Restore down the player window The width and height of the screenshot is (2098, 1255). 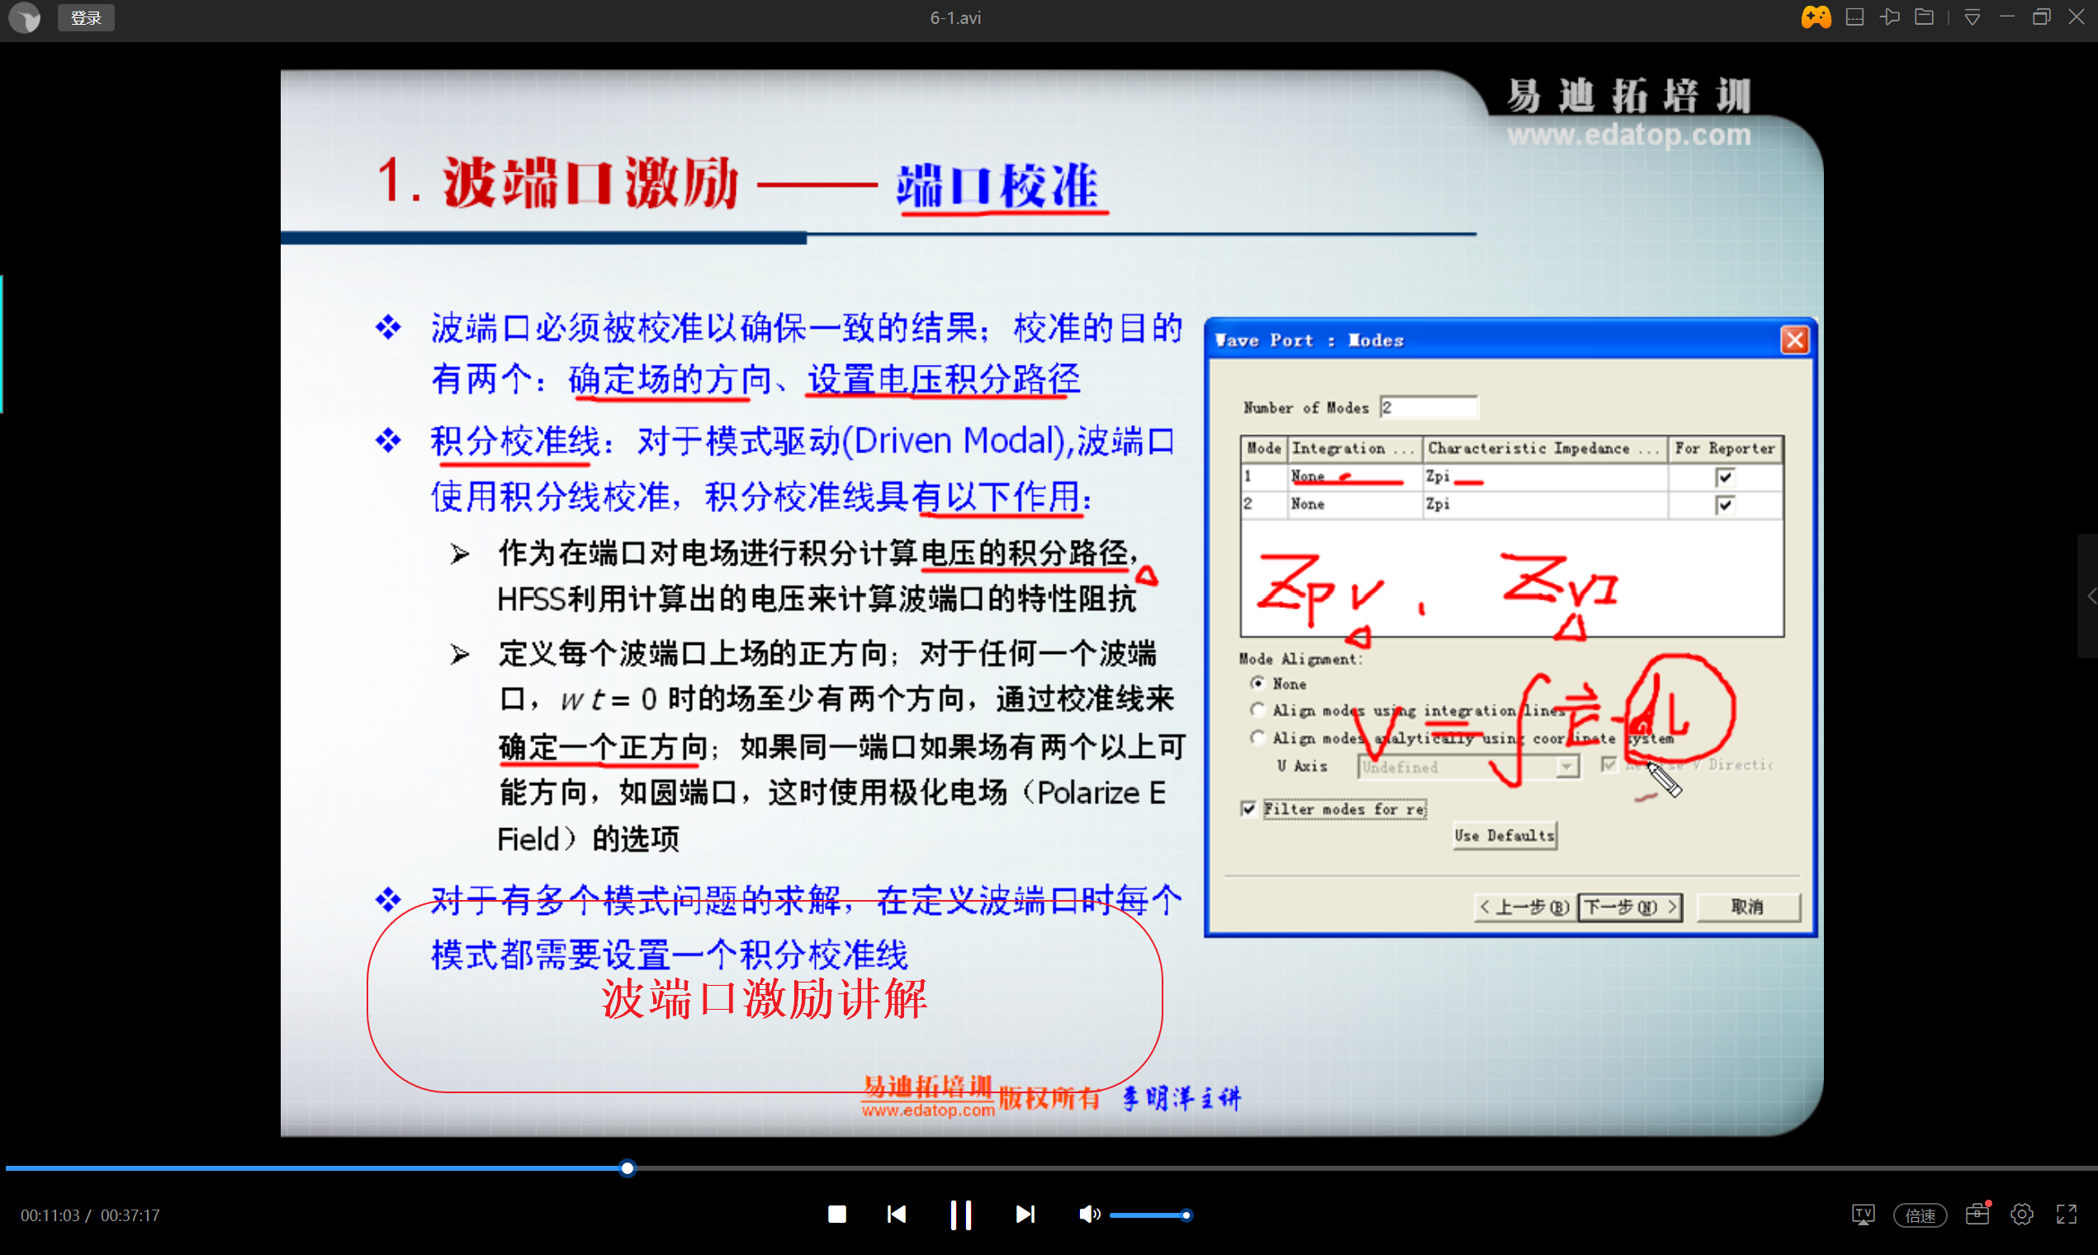pyautogui.click(x=2041, y=17)
